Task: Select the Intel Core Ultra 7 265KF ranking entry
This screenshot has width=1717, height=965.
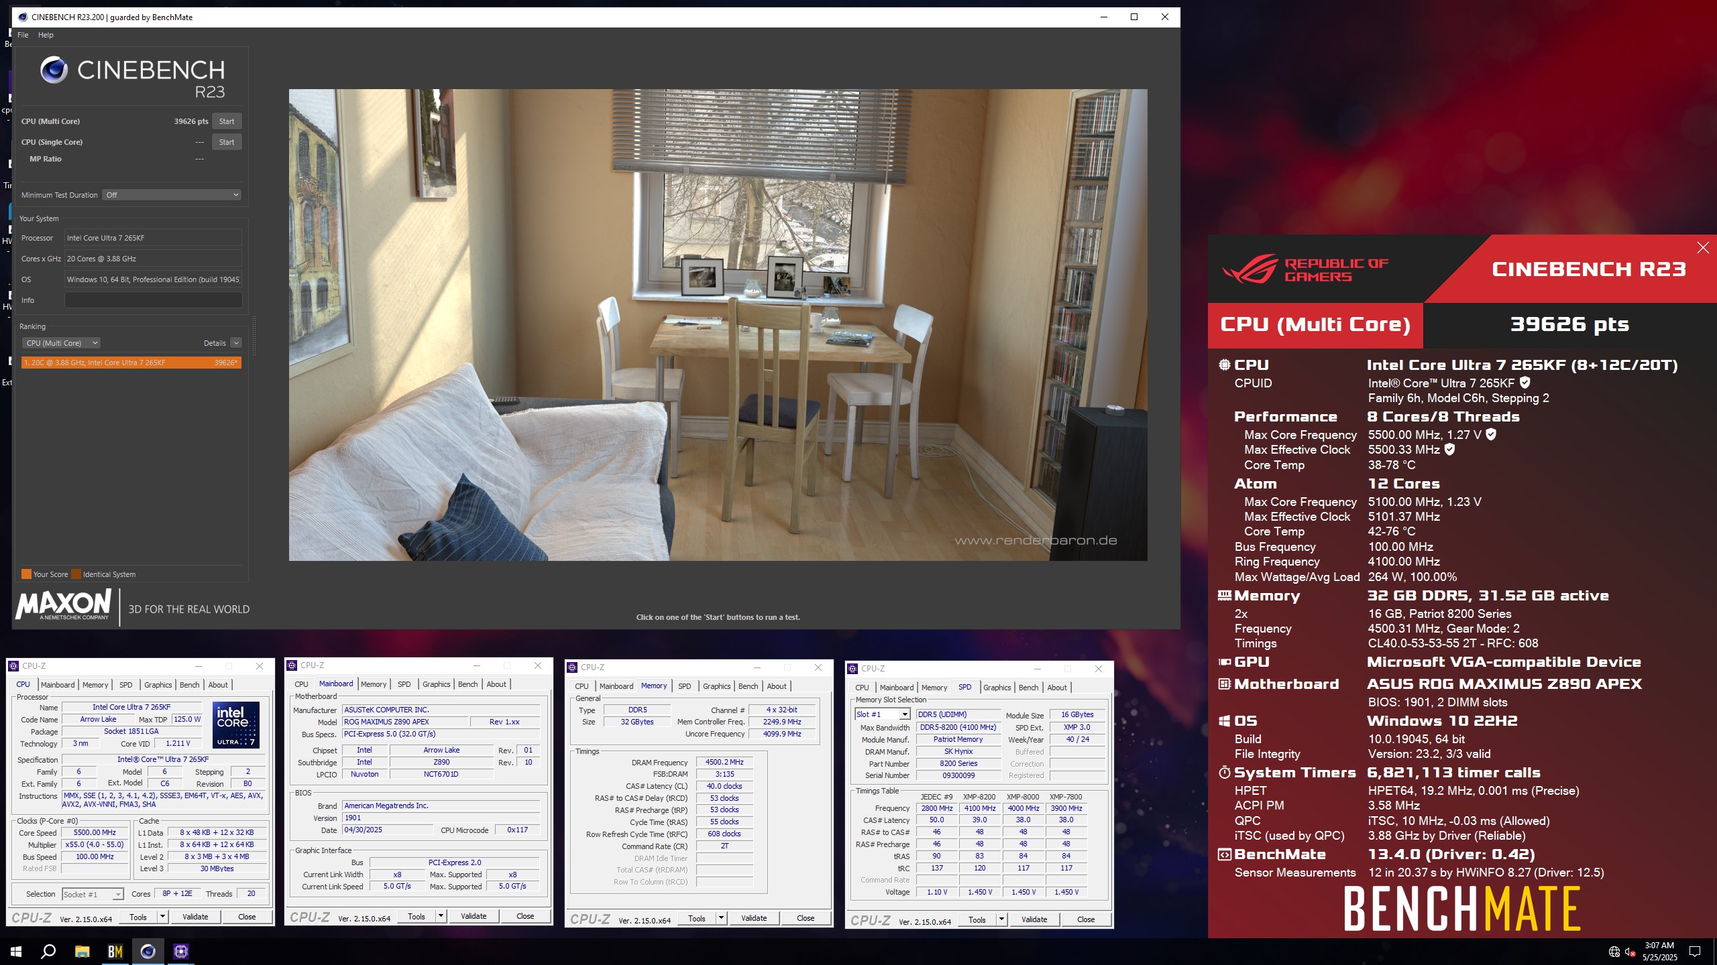Action: click(x=131, y=363)
